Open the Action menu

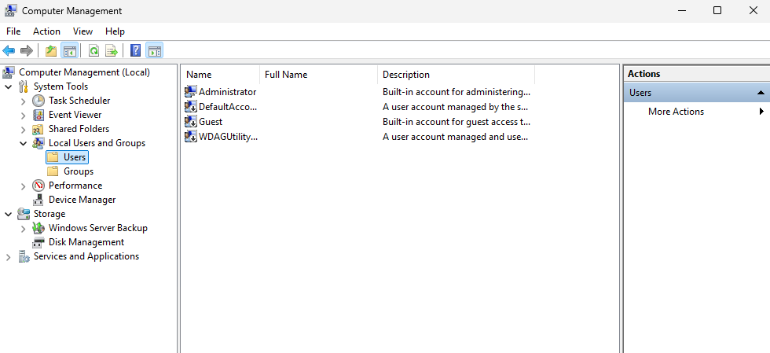click(46, 31)
